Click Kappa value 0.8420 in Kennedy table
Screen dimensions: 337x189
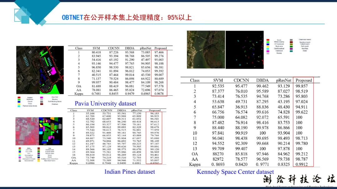pyautogui.click(x=241, y=164)
